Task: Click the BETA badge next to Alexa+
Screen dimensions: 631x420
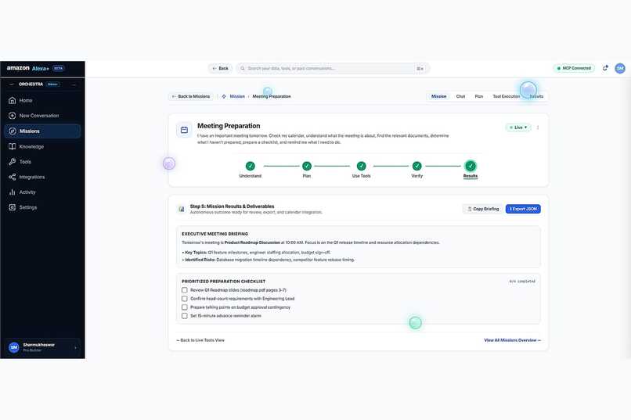Action: (59, 68)
